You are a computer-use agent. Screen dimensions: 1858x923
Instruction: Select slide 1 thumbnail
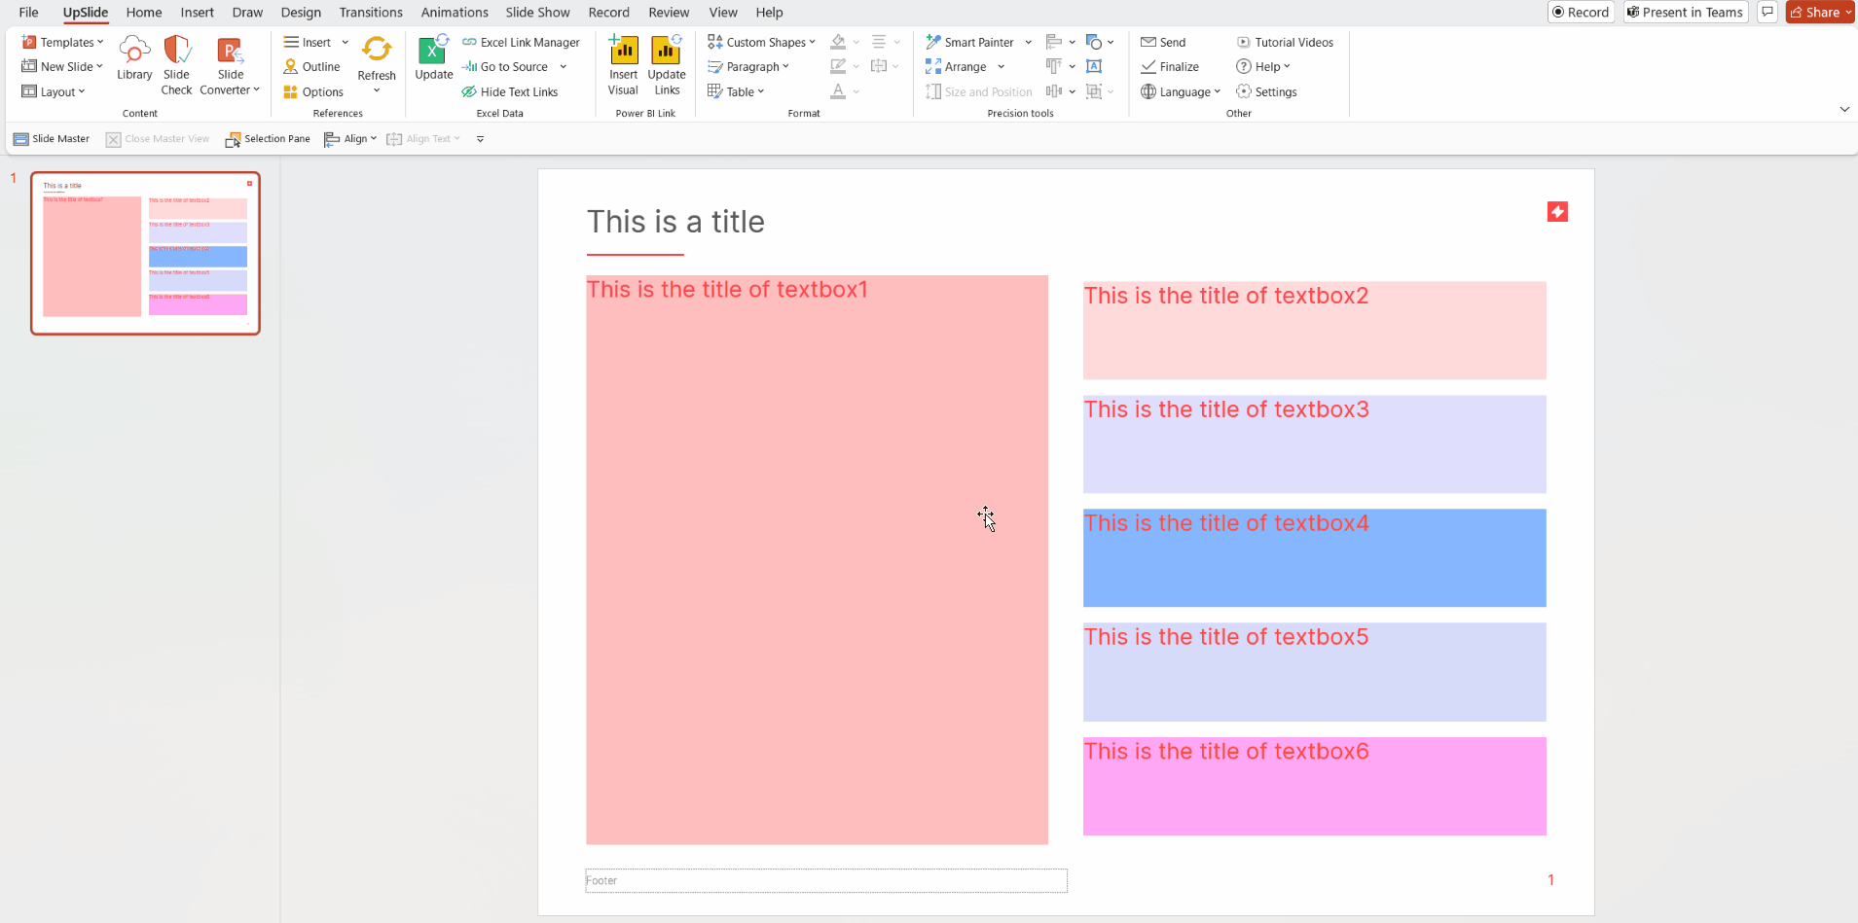point(145,253)
